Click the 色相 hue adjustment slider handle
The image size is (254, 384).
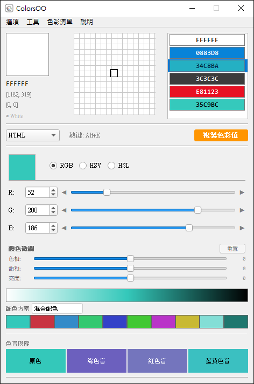(131, 259)
